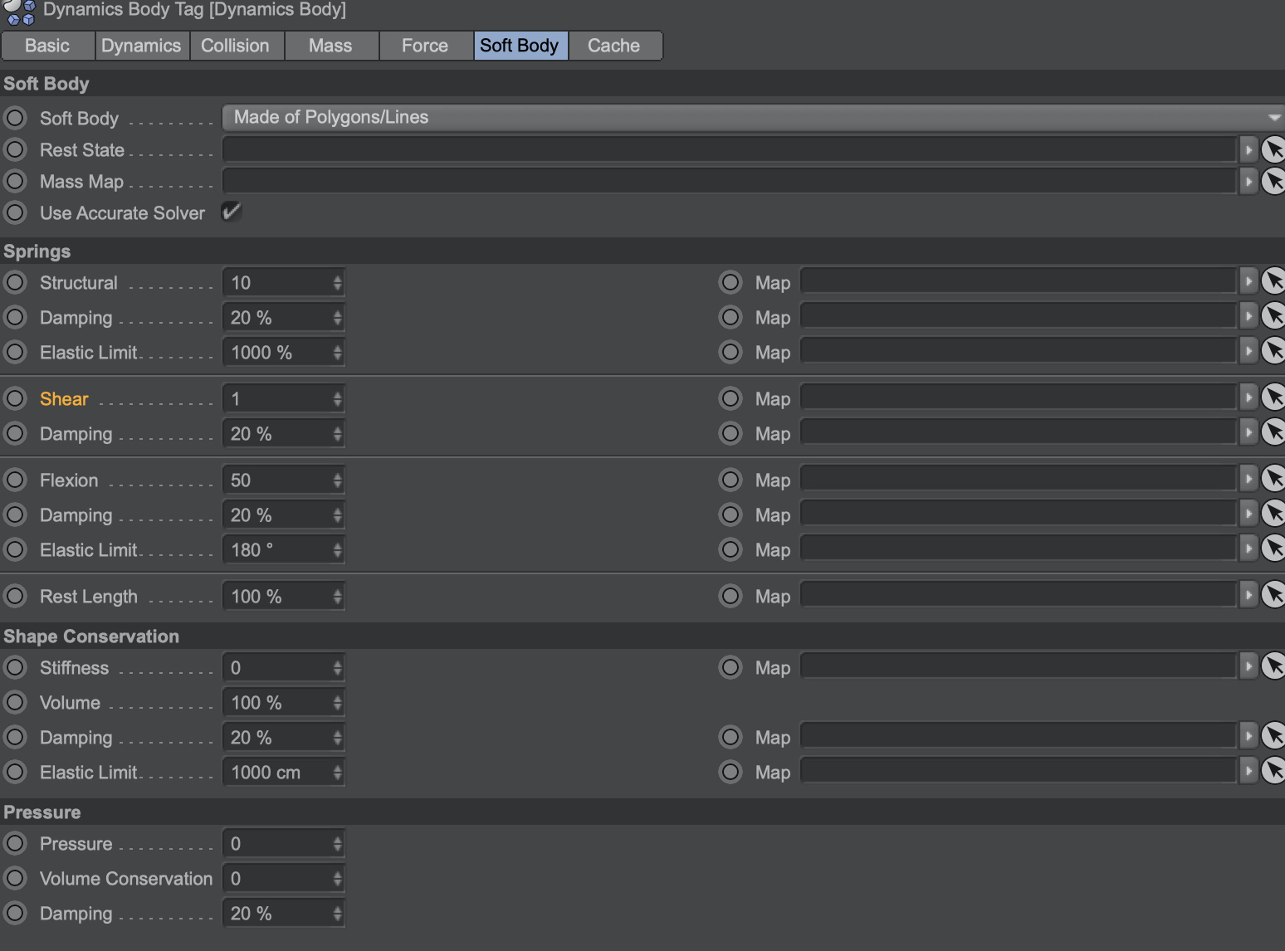Open Shape Conservation Elastic Limit Map arrow
1285x951 pixels.
coord(1248,772)
